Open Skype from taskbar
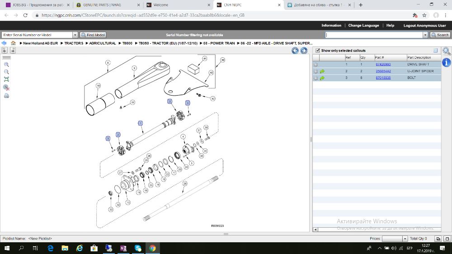Screen dimensions: 452x254 tap(138, 248)
